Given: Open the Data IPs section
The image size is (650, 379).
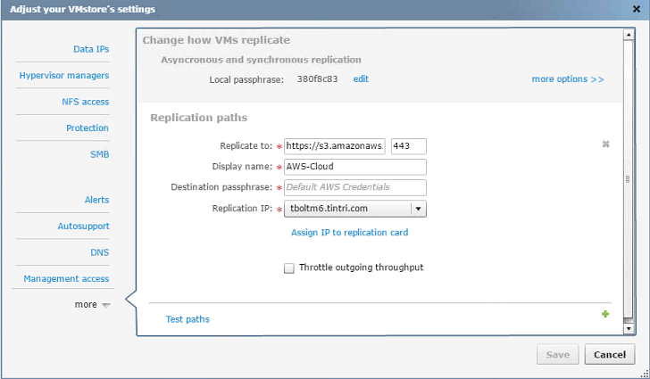Looking at the screenshot, I should (x=91, y=49).
